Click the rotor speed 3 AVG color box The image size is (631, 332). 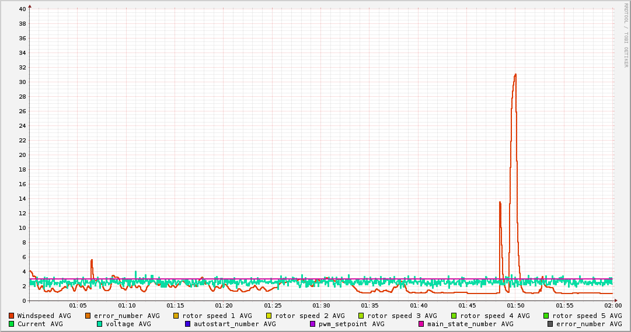361,316
